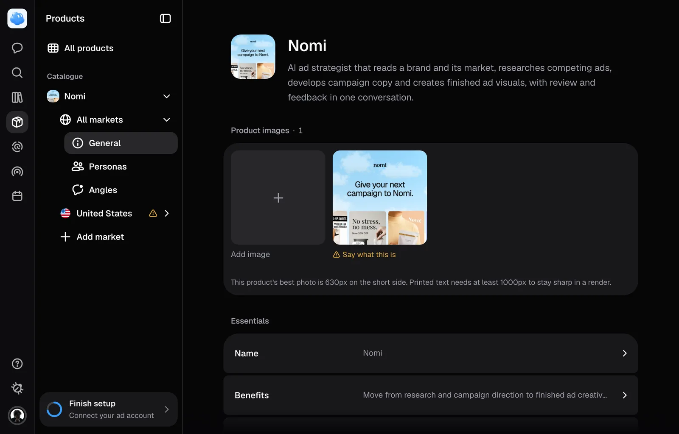Open the settings gear icon

pyautogui.click(x=17, y=388)
